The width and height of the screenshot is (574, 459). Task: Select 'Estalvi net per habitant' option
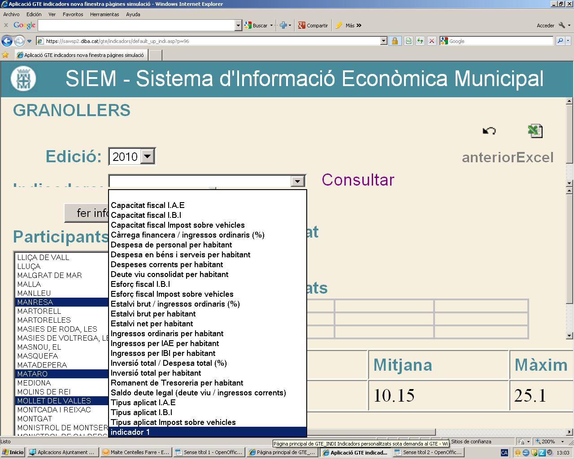pos(152,324)
